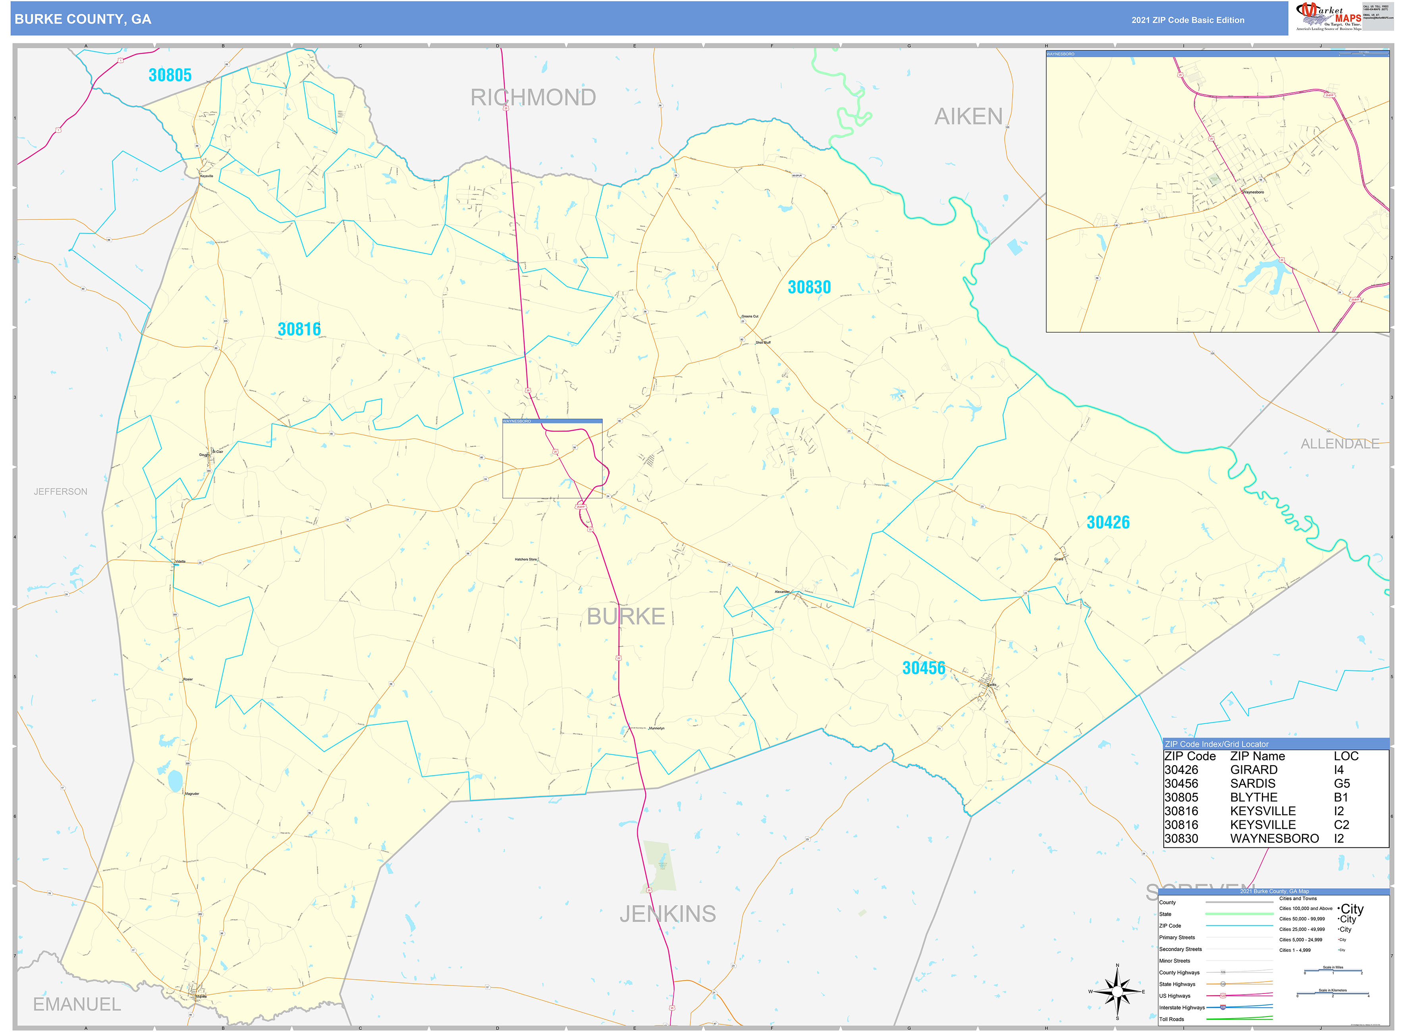Click the "Scale in Kilometers" bar
Screen dimensions: 1406x1032
click(1332, 994)
